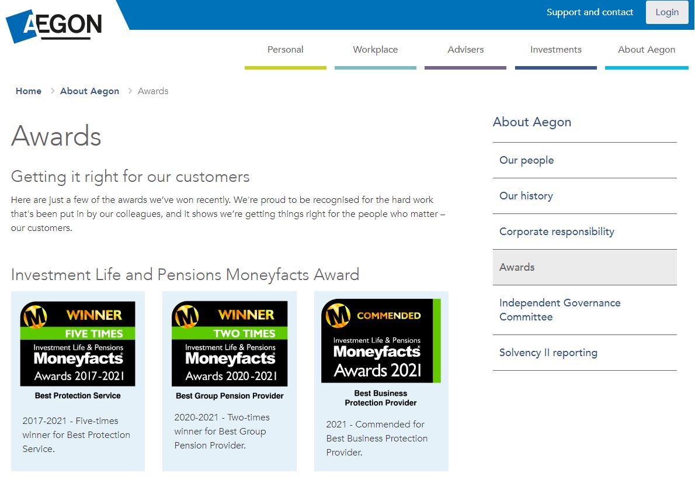
Task: Open Independent Governance Committee sidebar item
Action: click(585, 310)
